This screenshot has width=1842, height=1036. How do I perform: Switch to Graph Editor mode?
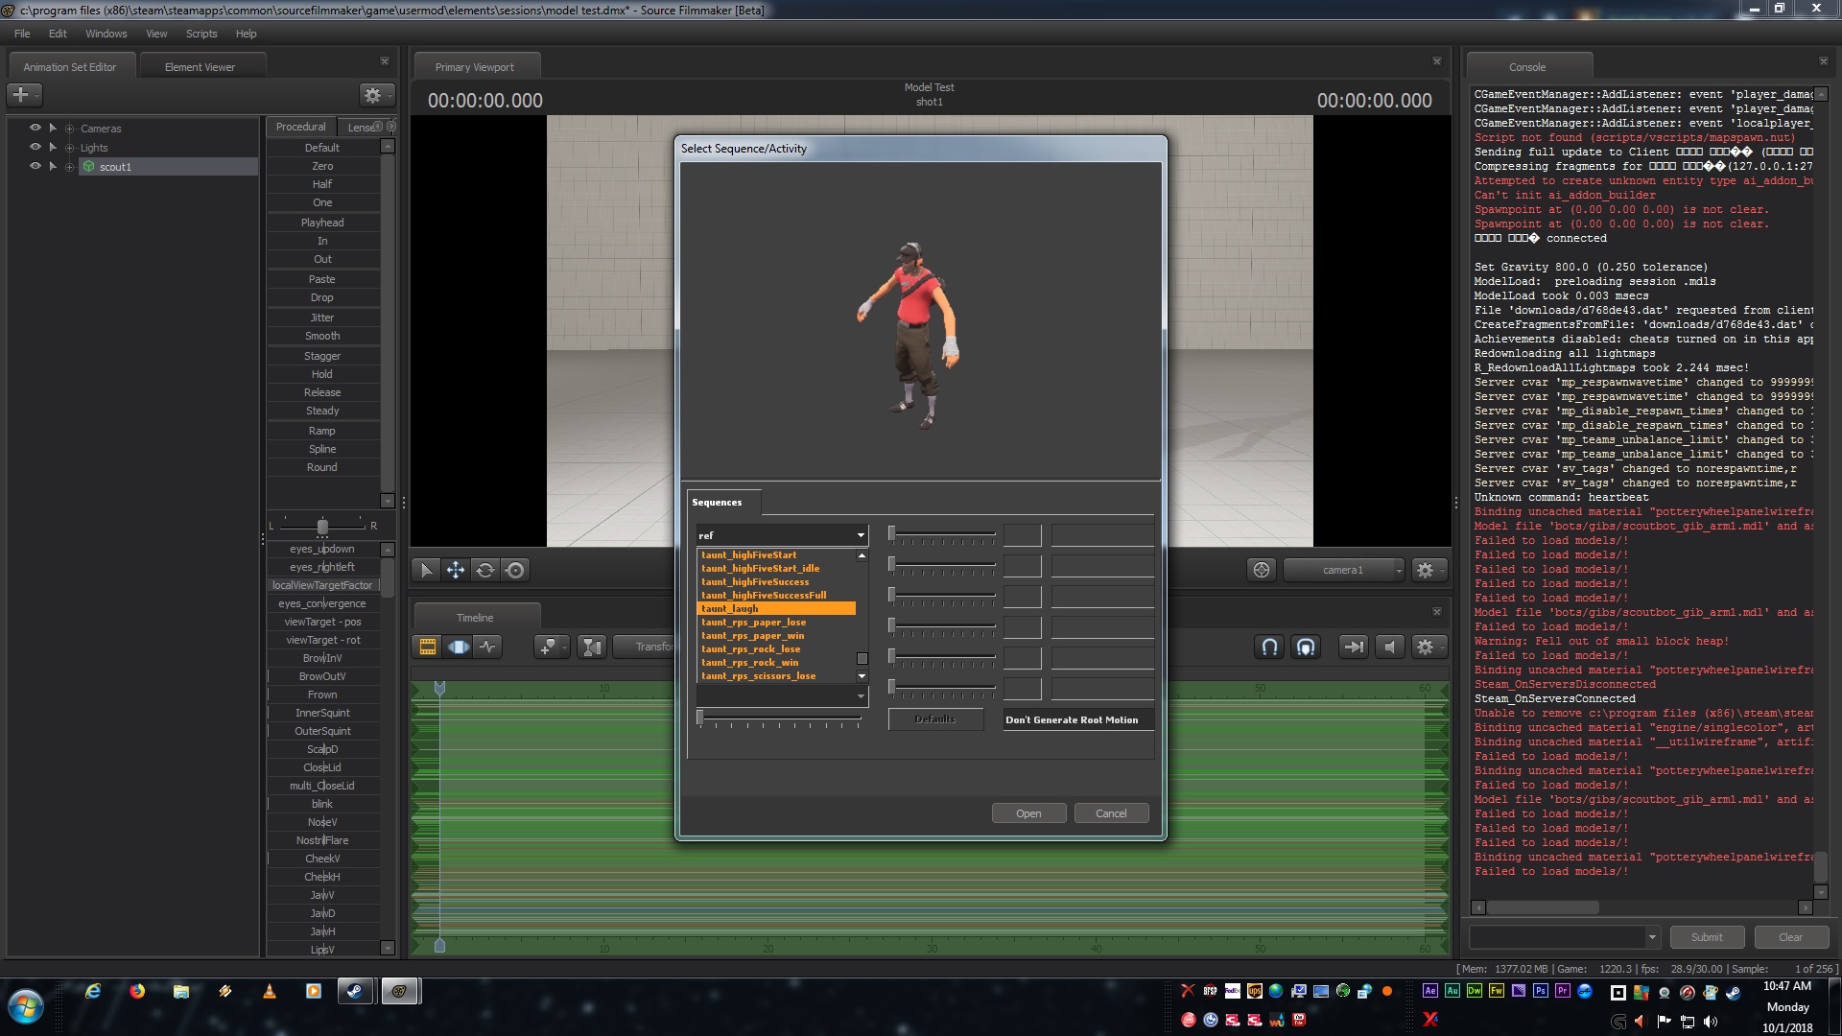pos(488,647)
